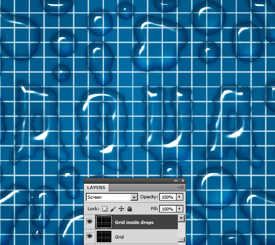Toggle lock transparent pixels icon
Viewport: 275px width, 245px height.
pyautogui.click(x=105, y=209)
